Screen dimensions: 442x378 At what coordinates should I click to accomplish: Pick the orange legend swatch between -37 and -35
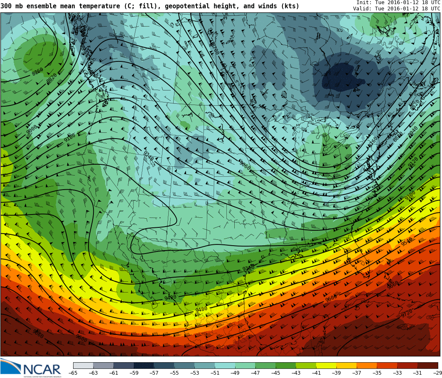click(x=367, y=366)
